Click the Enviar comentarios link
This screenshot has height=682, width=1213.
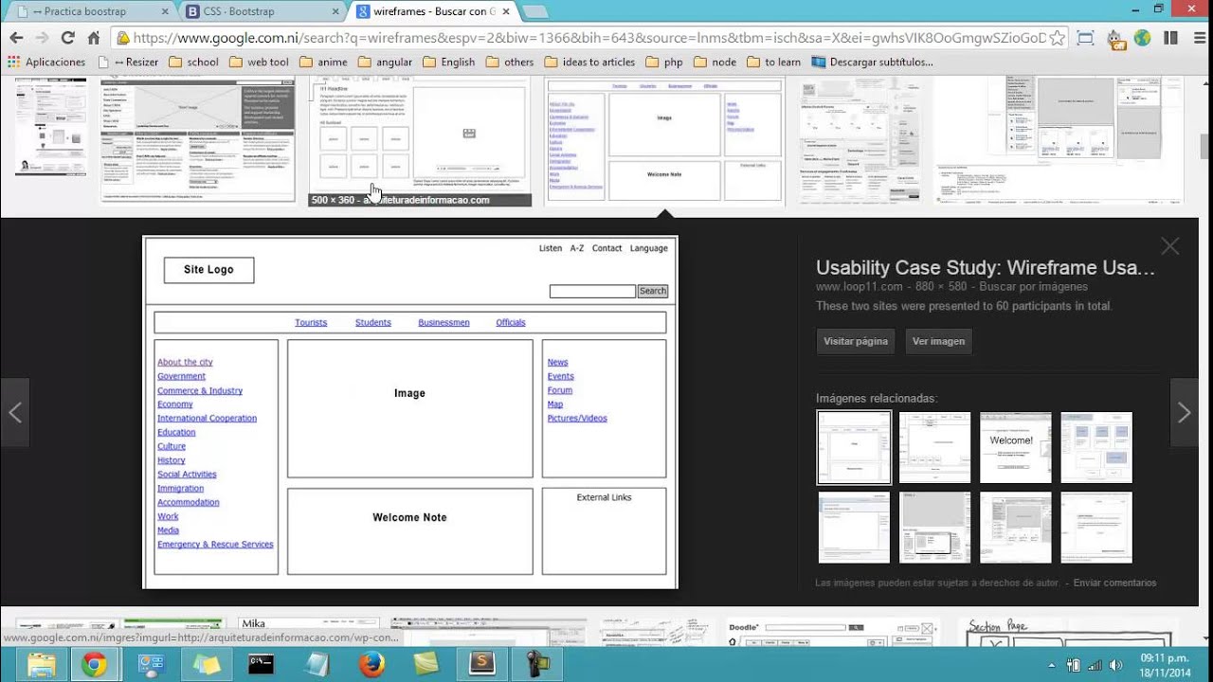(x=1114, y=583)
